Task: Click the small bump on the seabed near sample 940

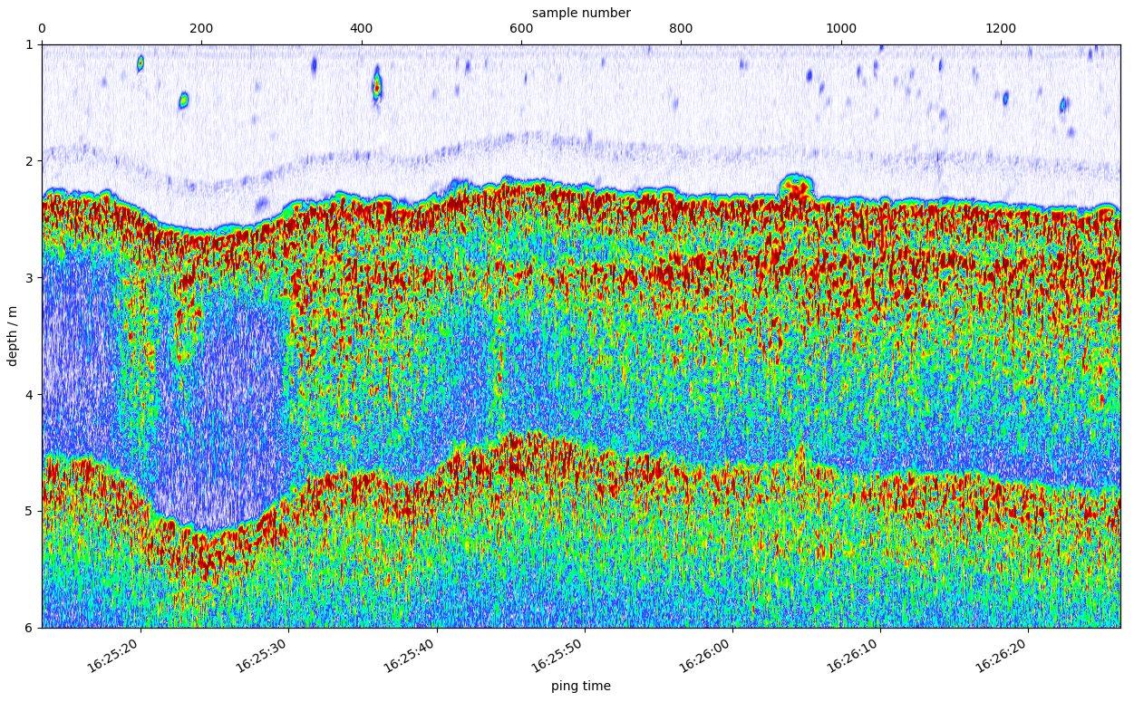Action: [796, 186]
